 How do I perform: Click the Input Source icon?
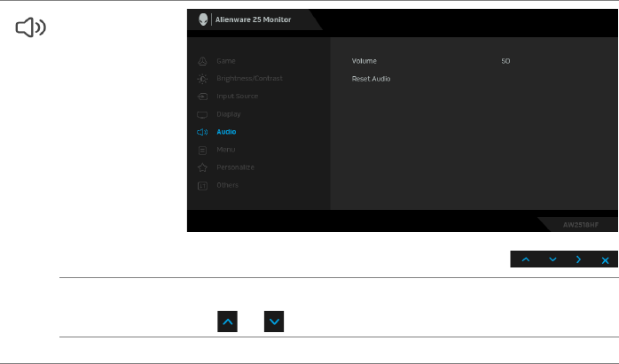coord(202,97)
